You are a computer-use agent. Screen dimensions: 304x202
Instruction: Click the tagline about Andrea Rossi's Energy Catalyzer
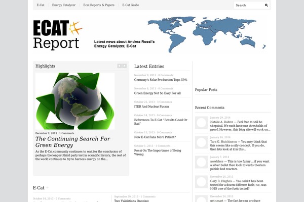coord(124,44)
